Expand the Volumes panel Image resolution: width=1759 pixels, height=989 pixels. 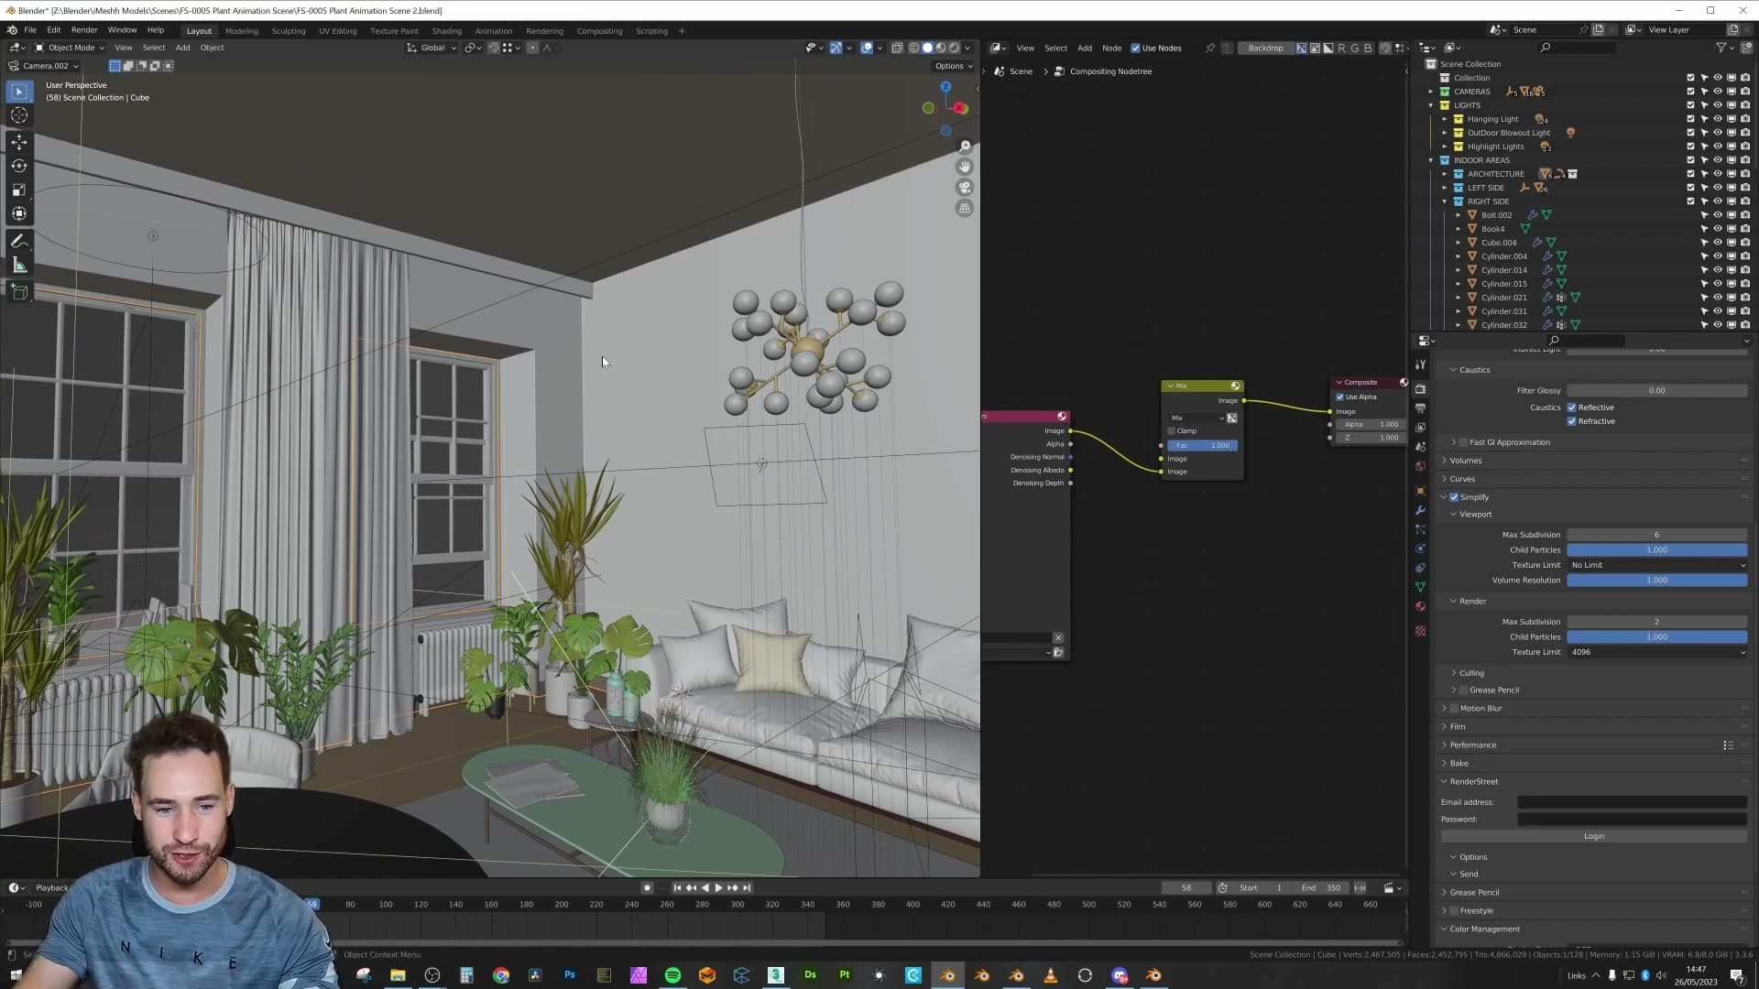(x=1465, y=461)
